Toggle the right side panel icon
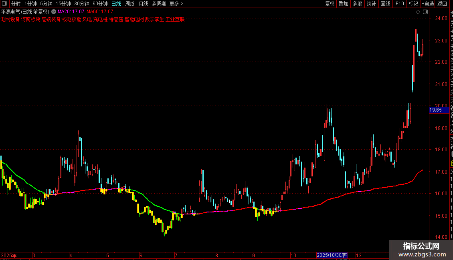This screenshot has height=260, width=453. (425, 12)
